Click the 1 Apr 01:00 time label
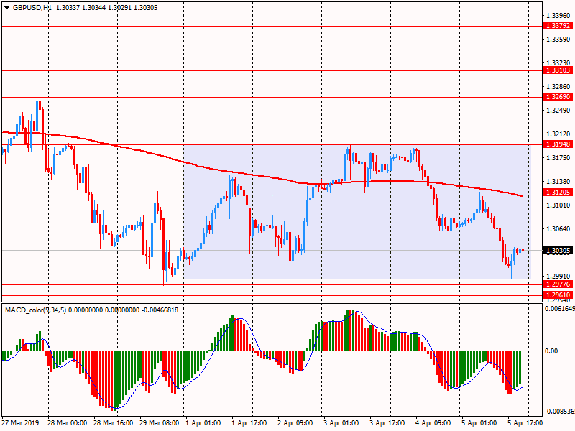The image size is (575, 431). [x=203, y=423]
